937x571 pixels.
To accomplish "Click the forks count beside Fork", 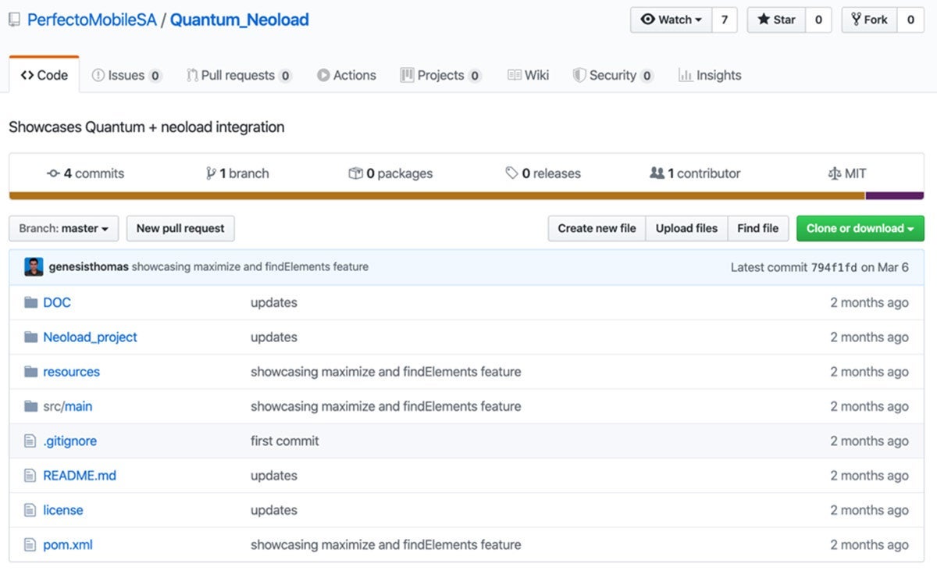I will [910, 20].
